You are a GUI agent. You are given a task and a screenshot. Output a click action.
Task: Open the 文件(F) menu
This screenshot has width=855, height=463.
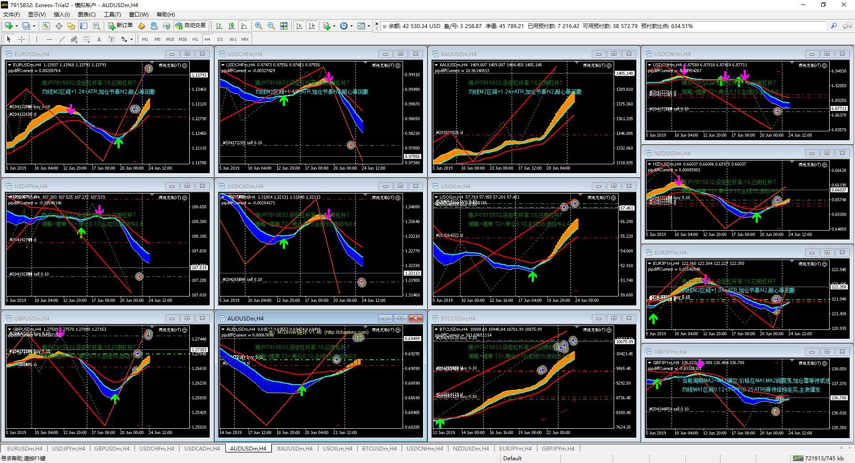pos(12,15)
